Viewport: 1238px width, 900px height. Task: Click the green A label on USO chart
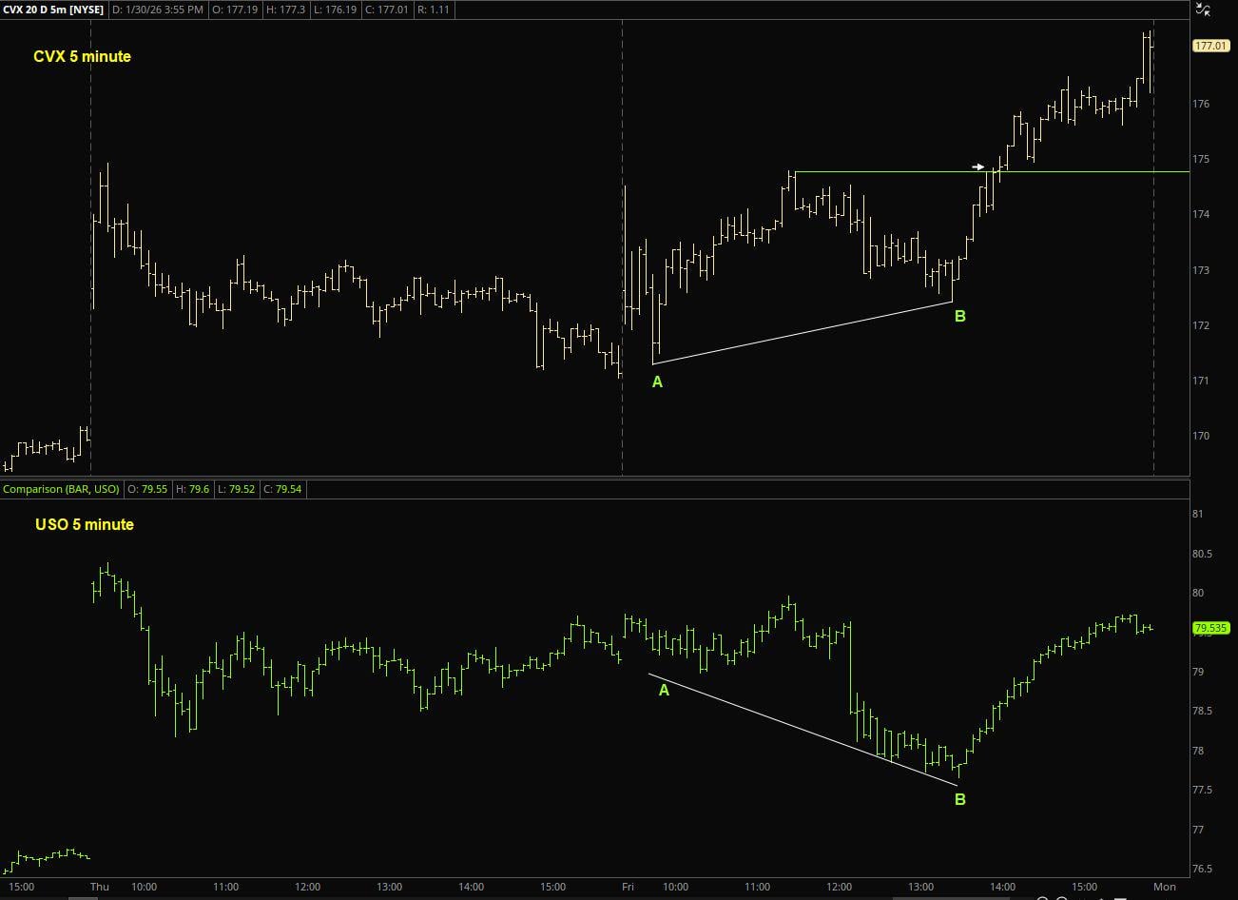tap(664, 691)
